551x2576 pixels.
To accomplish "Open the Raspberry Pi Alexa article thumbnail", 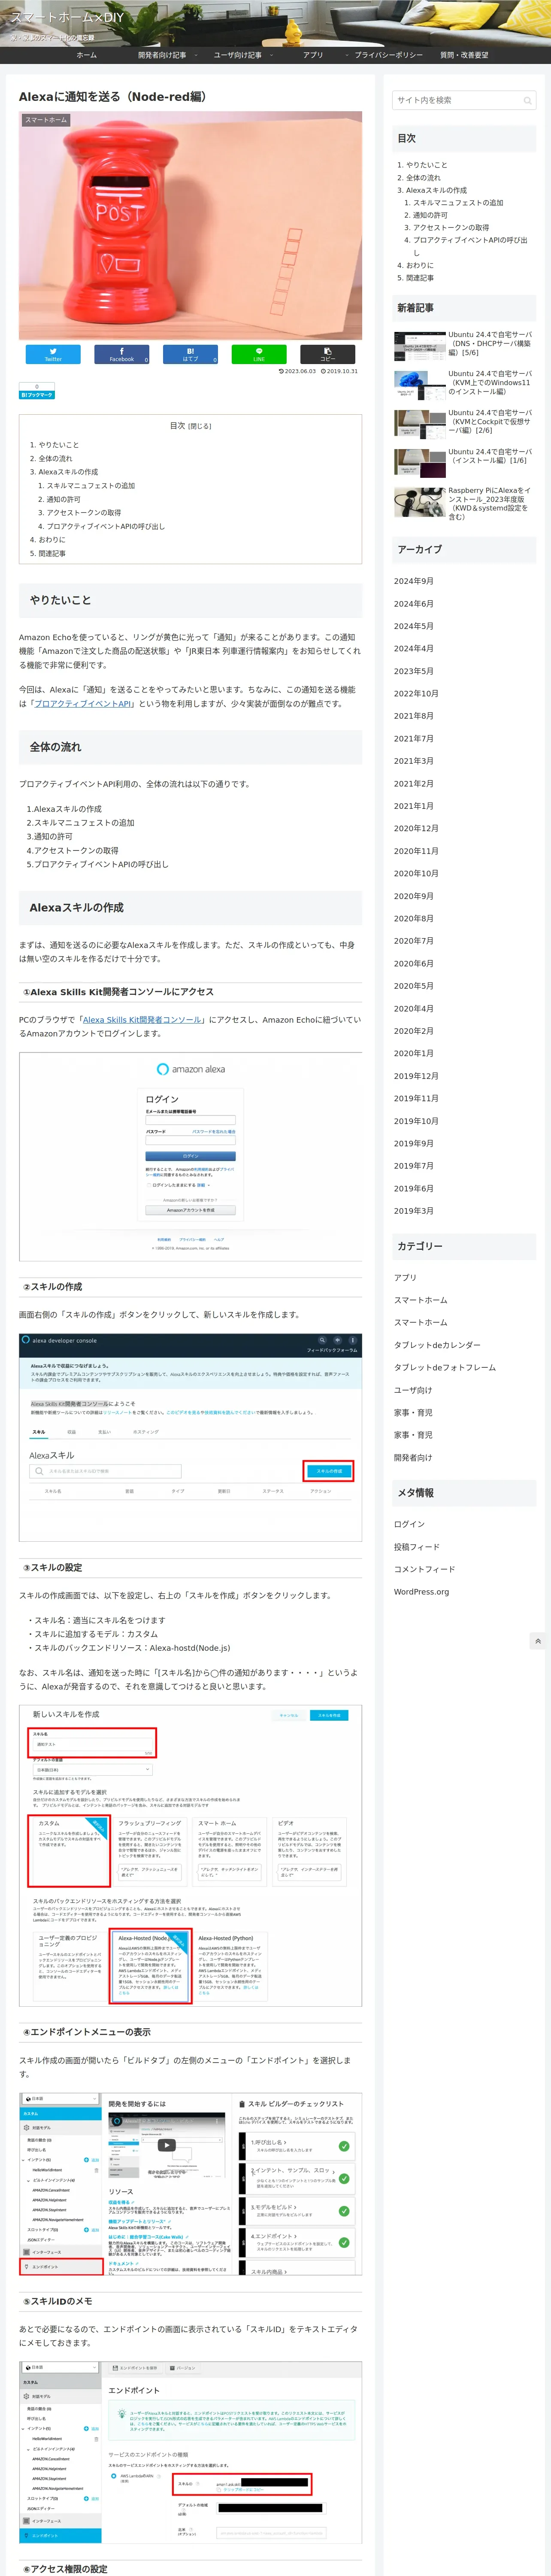I will point(420,502).
